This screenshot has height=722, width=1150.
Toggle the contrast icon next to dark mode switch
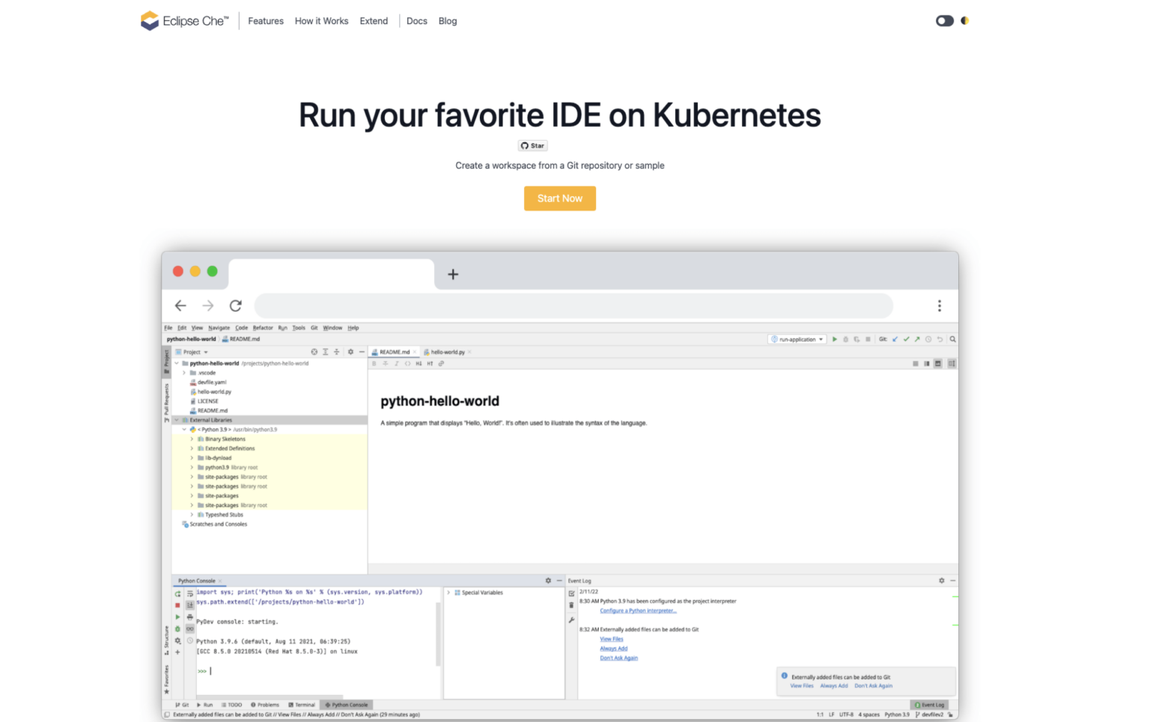click(x=964, y=20)
